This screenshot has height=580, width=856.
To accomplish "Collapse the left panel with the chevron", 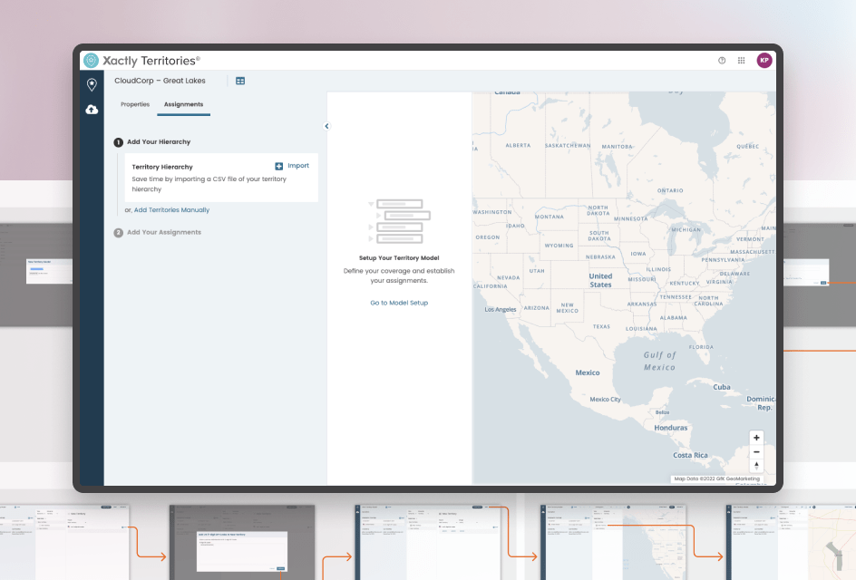I will [326, 126].
